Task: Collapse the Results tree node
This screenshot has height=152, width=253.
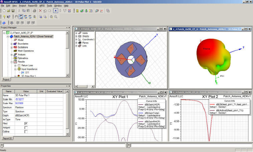Action: tap(12, 62)
